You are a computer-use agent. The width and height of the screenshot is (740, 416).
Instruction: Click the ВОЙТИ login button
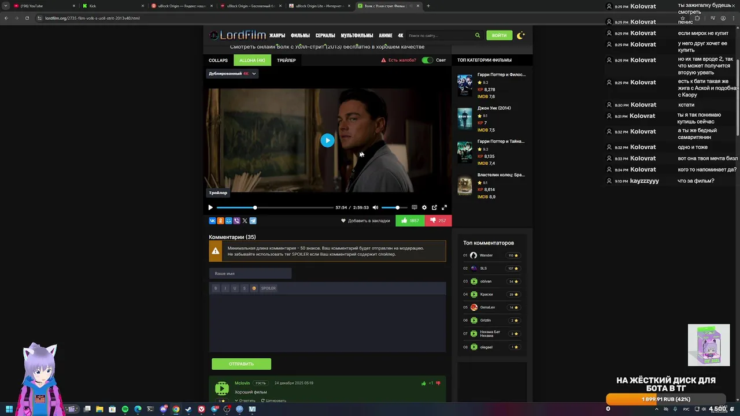(499, 35)
